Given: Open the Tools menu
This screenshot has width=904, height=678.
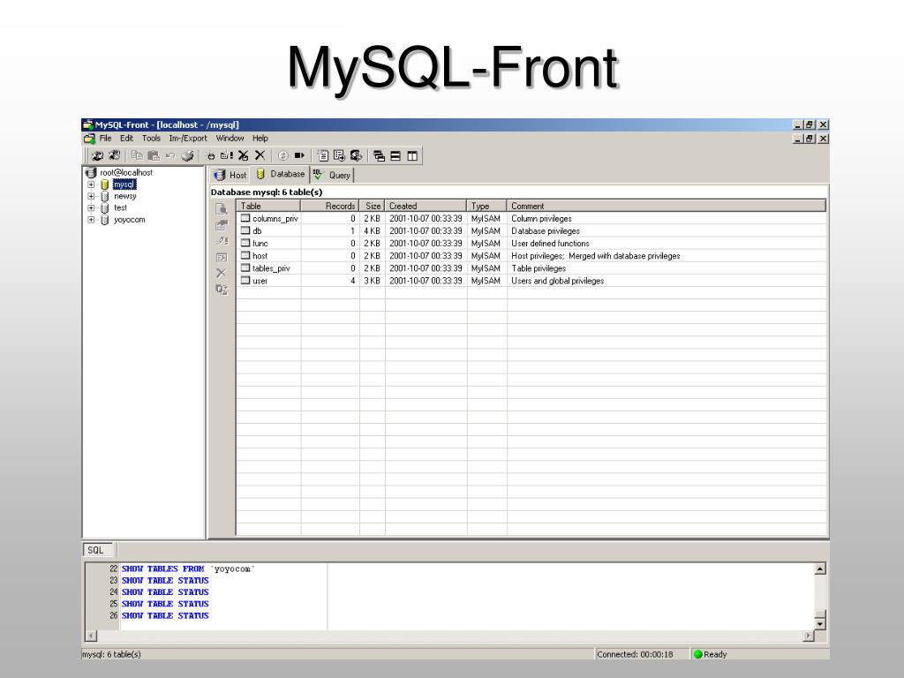Looking at the screenshot, I should (x=151, y=139).
